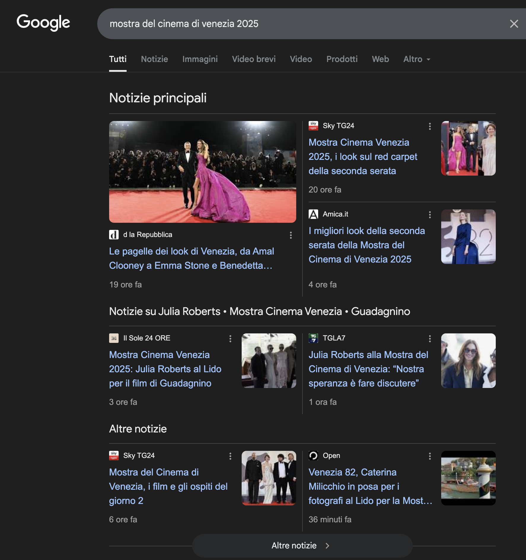Screen dimensions: 526x560
Task: Click the 'Amica.it' source name
Action: click(335, 214)
